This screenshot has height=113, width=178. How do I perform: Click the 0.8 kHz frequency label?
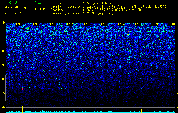(x=3, y=79)
